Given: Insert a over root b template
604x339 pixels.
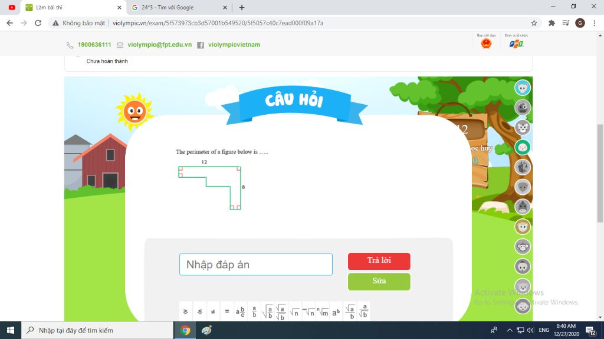Looking at the screenshot, I should coord(363,311).
